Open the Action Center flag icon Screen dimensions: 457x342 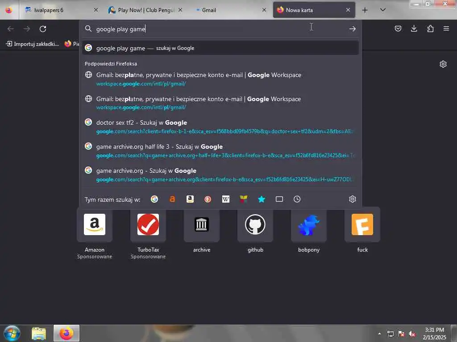pos(401,334)
